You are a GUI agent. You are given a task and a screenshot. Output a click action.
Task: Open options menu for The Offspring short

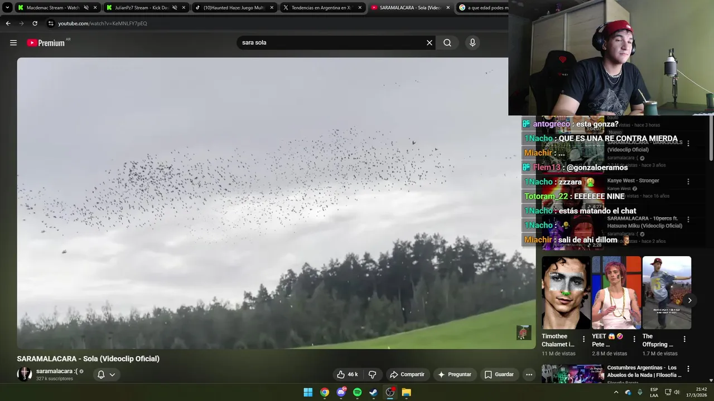tap(684, 339)
